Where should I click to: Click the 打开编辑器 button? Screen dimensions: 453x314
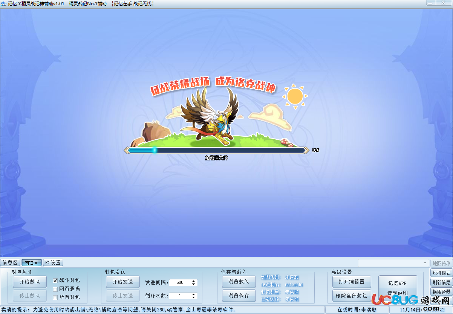(352, 282)
